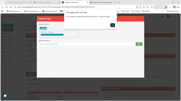The width and height of the screenshot is (181, 101).
Task: Open the lukeb1979 user account menu
Action: 173,16
